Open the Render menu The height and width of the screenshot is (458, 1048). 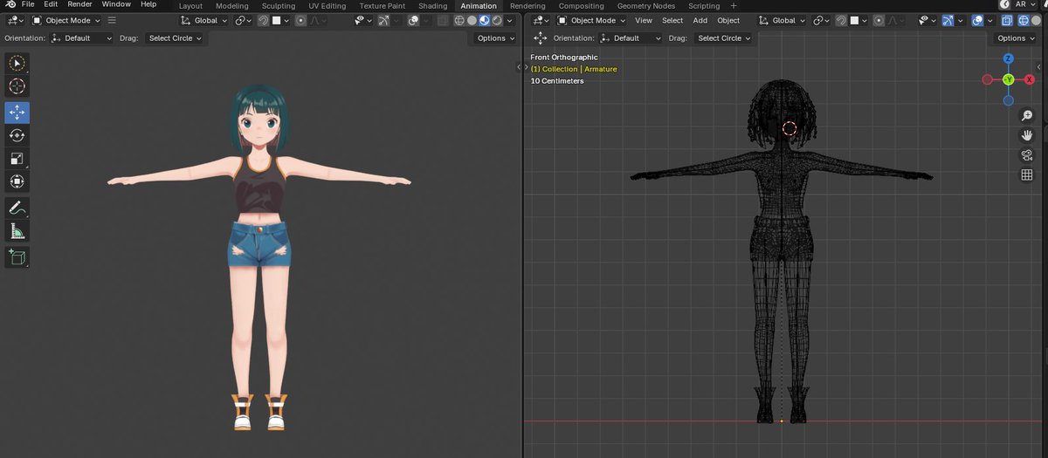tap(79, 4)
